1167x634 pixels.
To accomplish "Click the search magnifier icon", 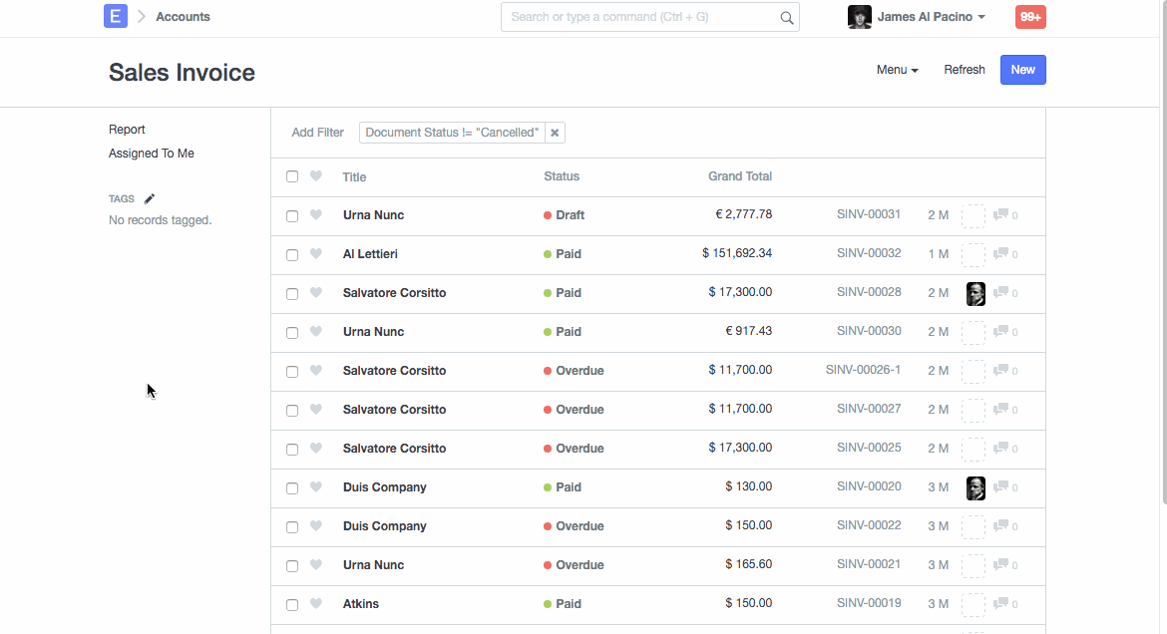I will click(786, 17).
